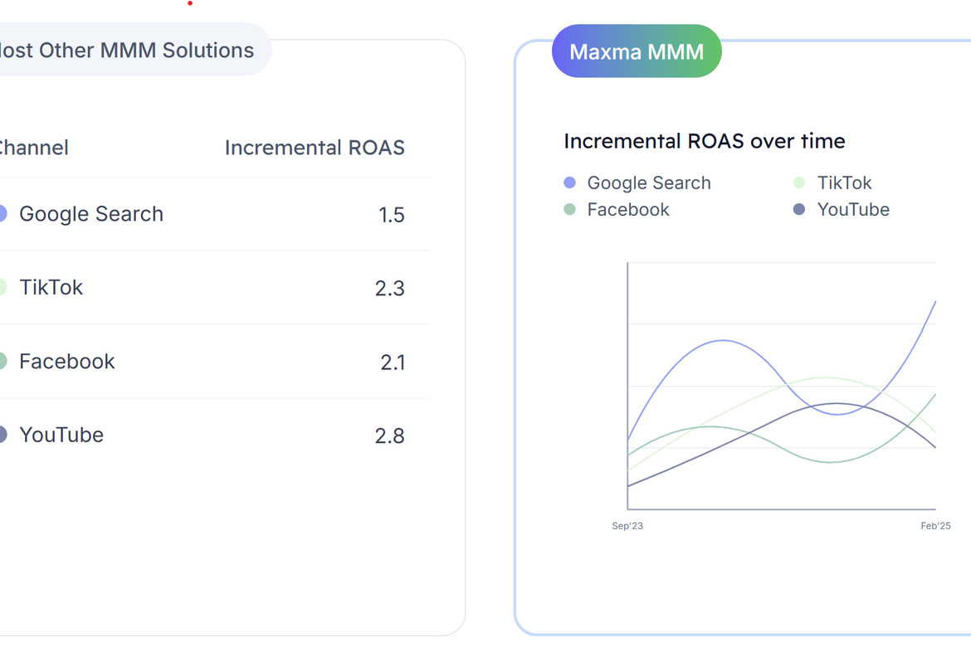Click the Incremental ROAS over time title

click(704, 141)
